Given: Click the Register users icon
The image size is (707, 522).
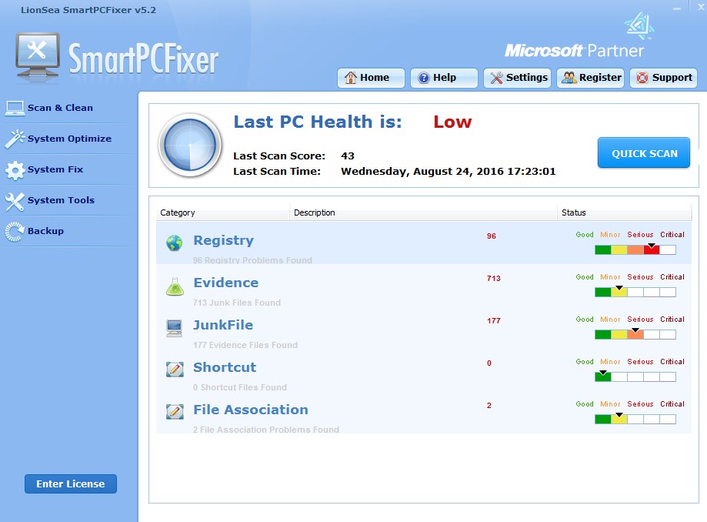Looking at the screenshot, I should coord(569,78).
